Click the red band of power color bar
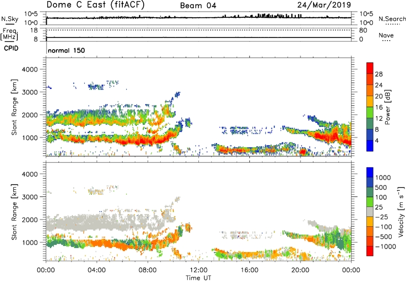 (x=370, y=68)
